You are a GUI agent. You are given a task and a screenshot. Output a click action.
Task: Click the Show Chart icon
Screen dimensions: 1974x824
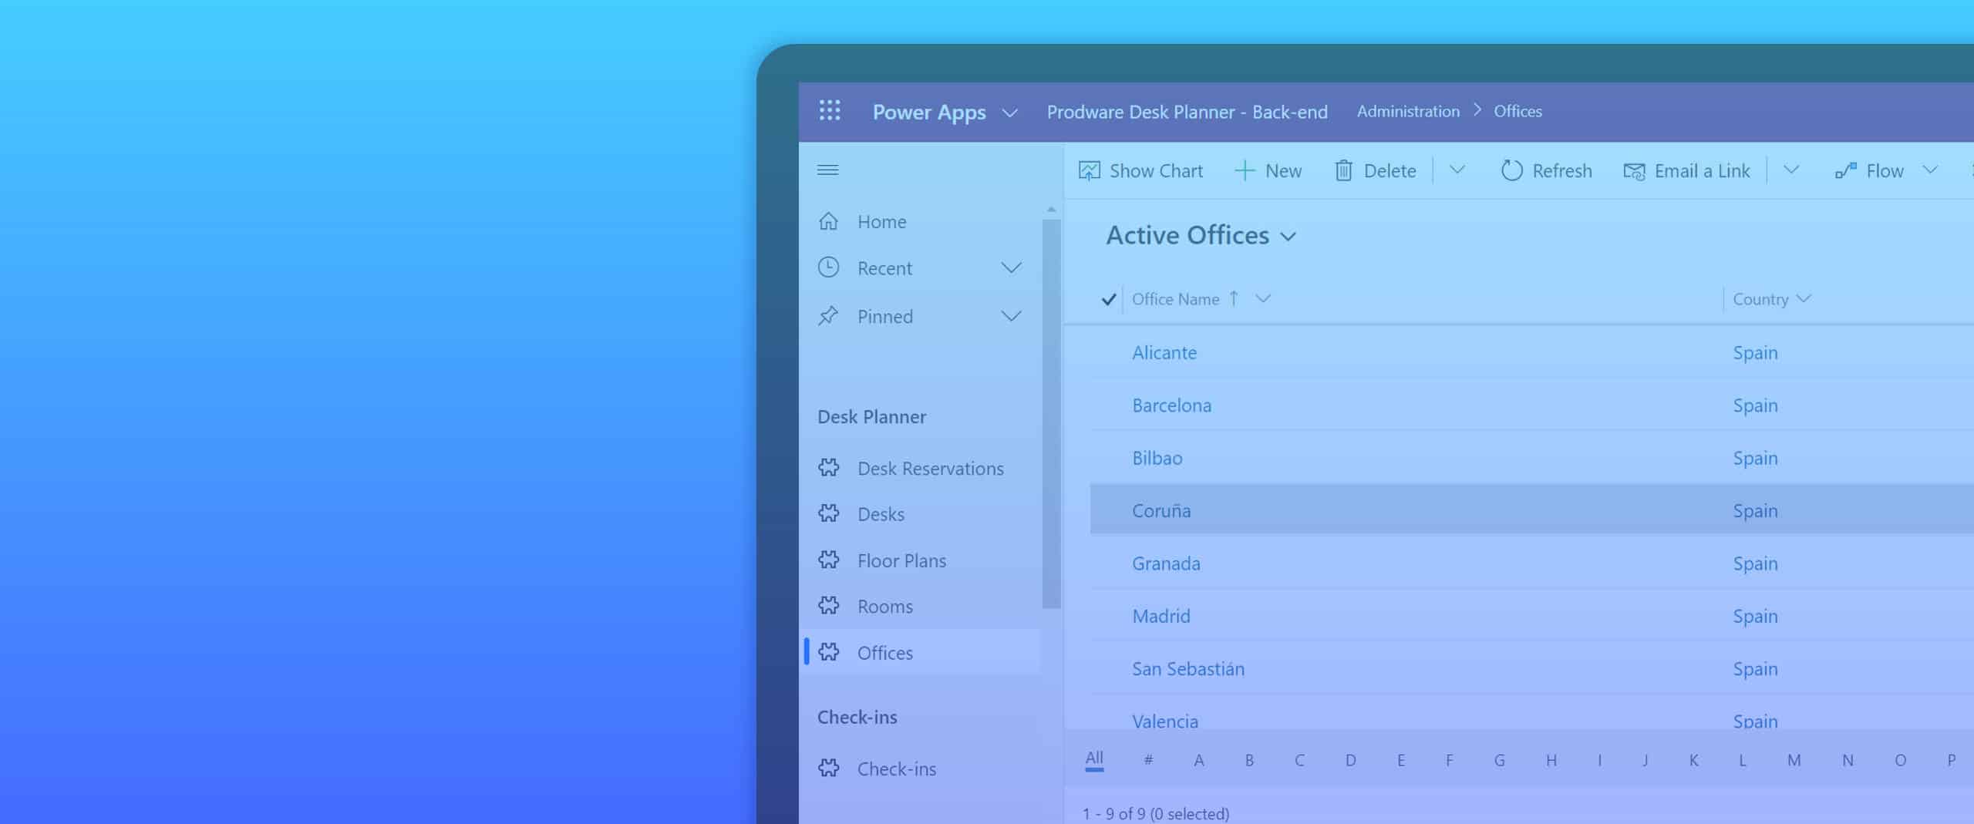(1089, 170)
